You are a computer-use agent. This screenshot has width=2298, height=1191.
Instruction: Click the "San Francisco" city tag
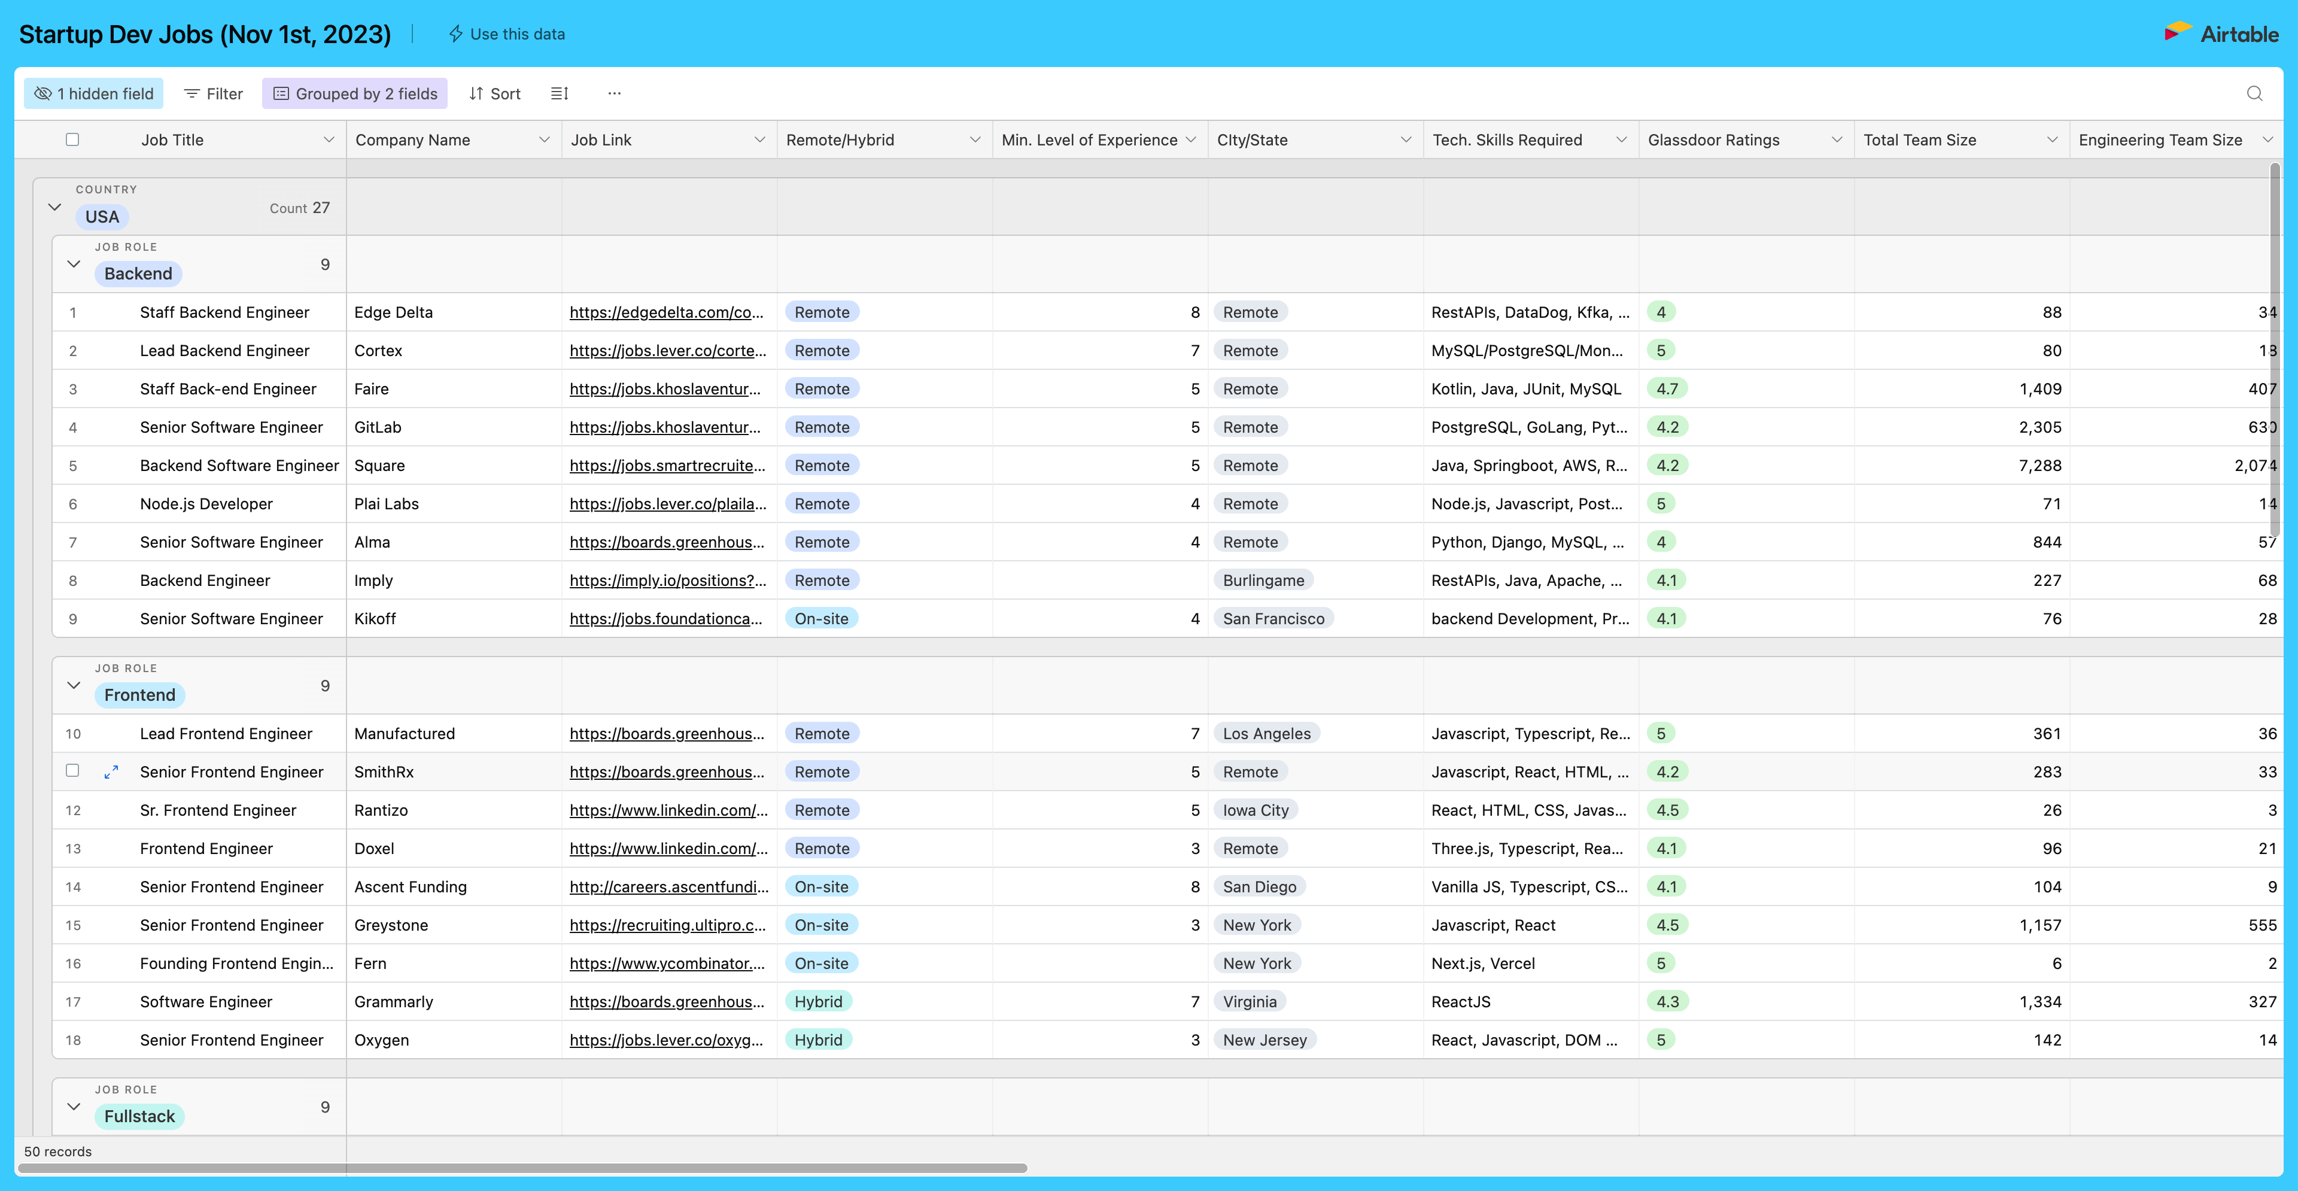[x=1273, y=619]
